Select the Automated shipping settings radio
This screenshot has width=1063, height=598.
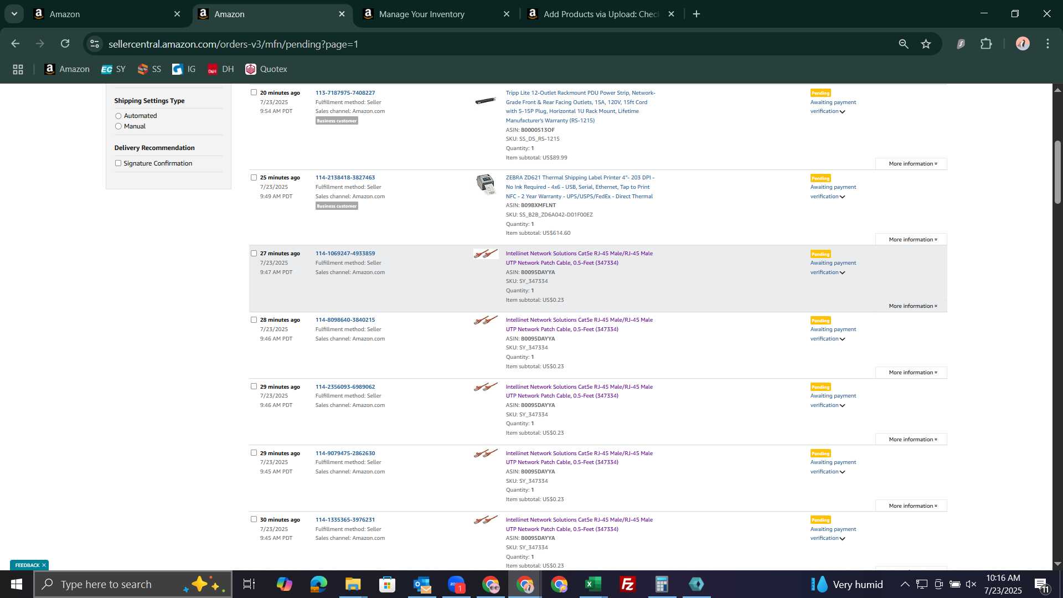118,116
